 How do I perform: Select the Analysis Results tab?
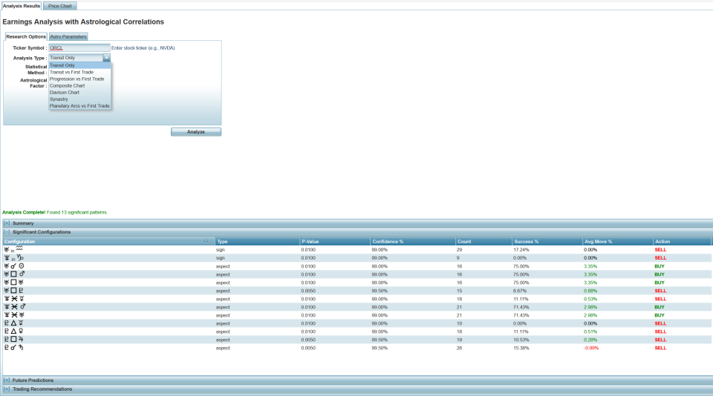(x=22, y=6)
